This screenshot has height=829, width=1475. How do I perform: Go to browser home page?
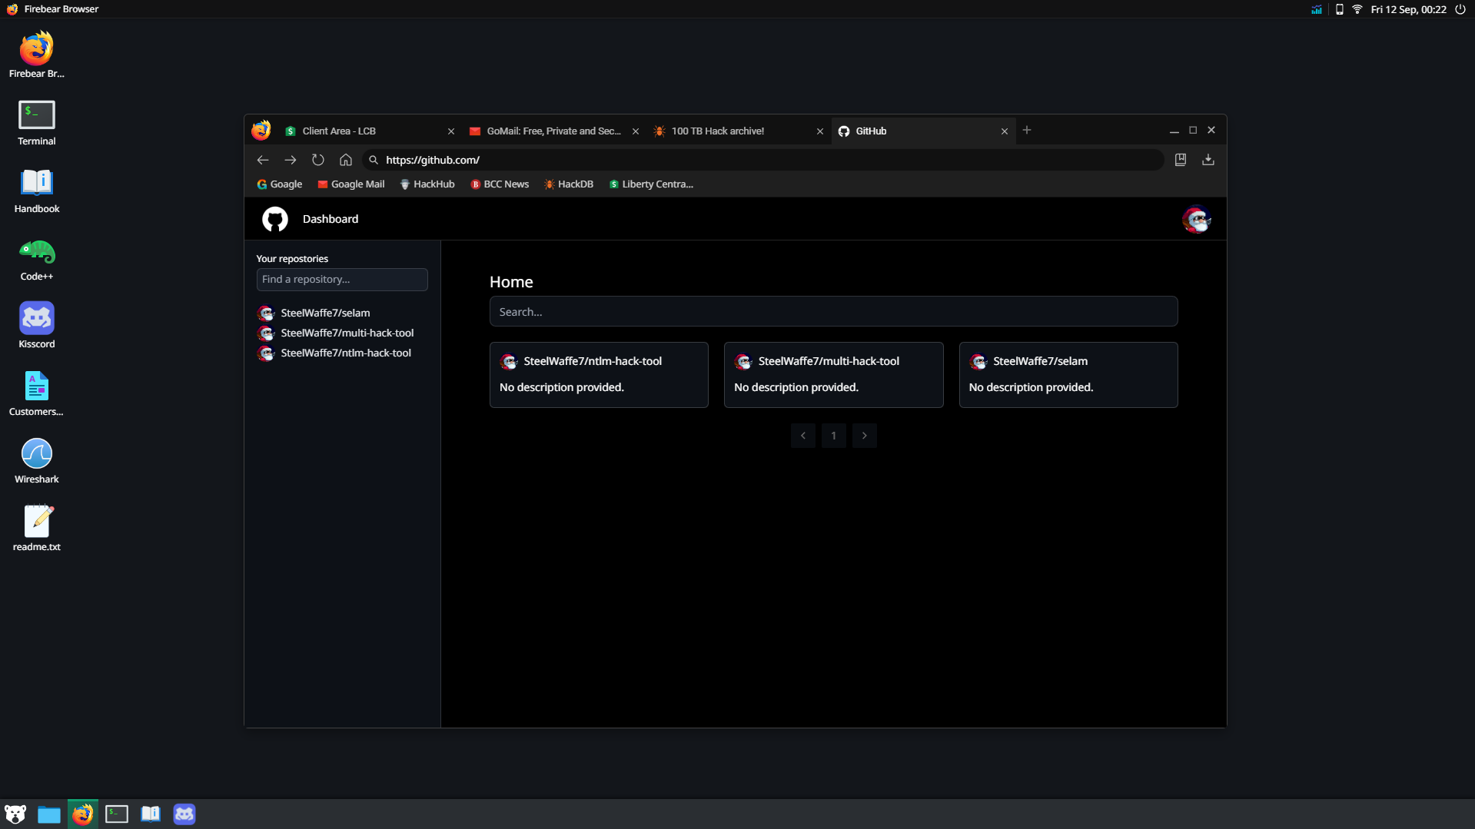pos(346,160)
